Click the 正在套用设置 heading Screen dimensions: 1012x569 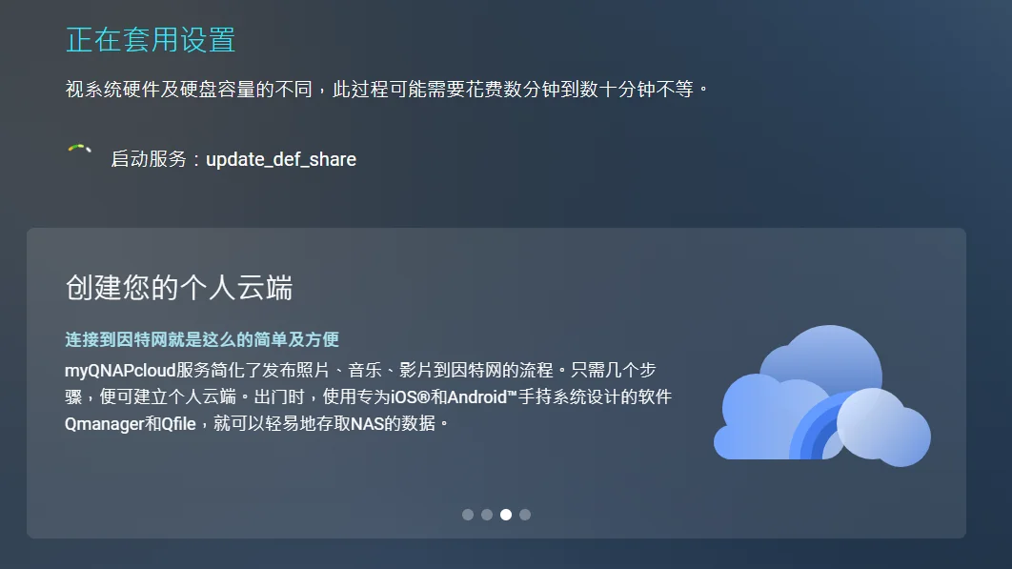151,39
